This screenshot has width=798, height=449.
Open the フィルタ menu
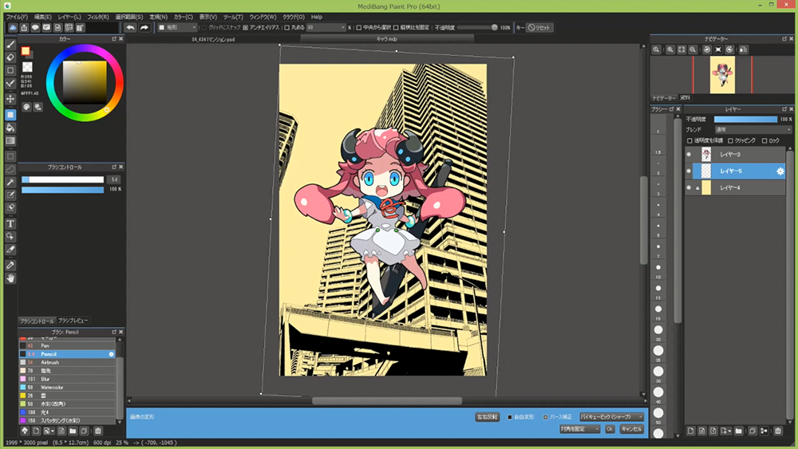click(97, 17)
